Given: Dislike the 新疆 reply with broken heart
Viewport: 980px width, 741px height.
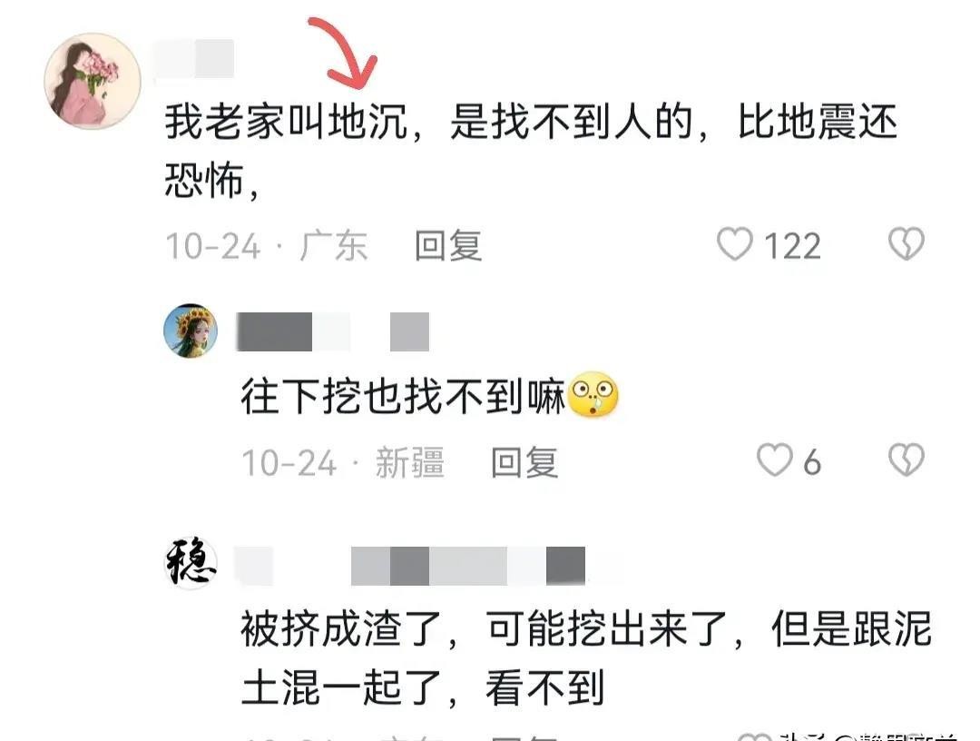Looking at the screenshot, I should [906, 460].
